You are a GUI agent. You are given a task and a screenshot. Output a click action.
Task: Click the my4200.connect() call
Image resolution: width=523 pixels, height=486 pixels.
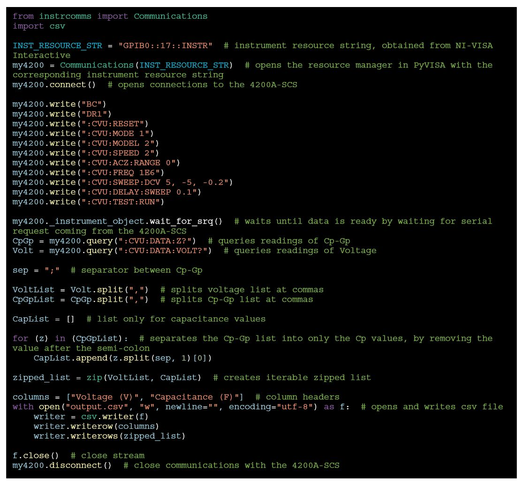[x=54, y=84]
